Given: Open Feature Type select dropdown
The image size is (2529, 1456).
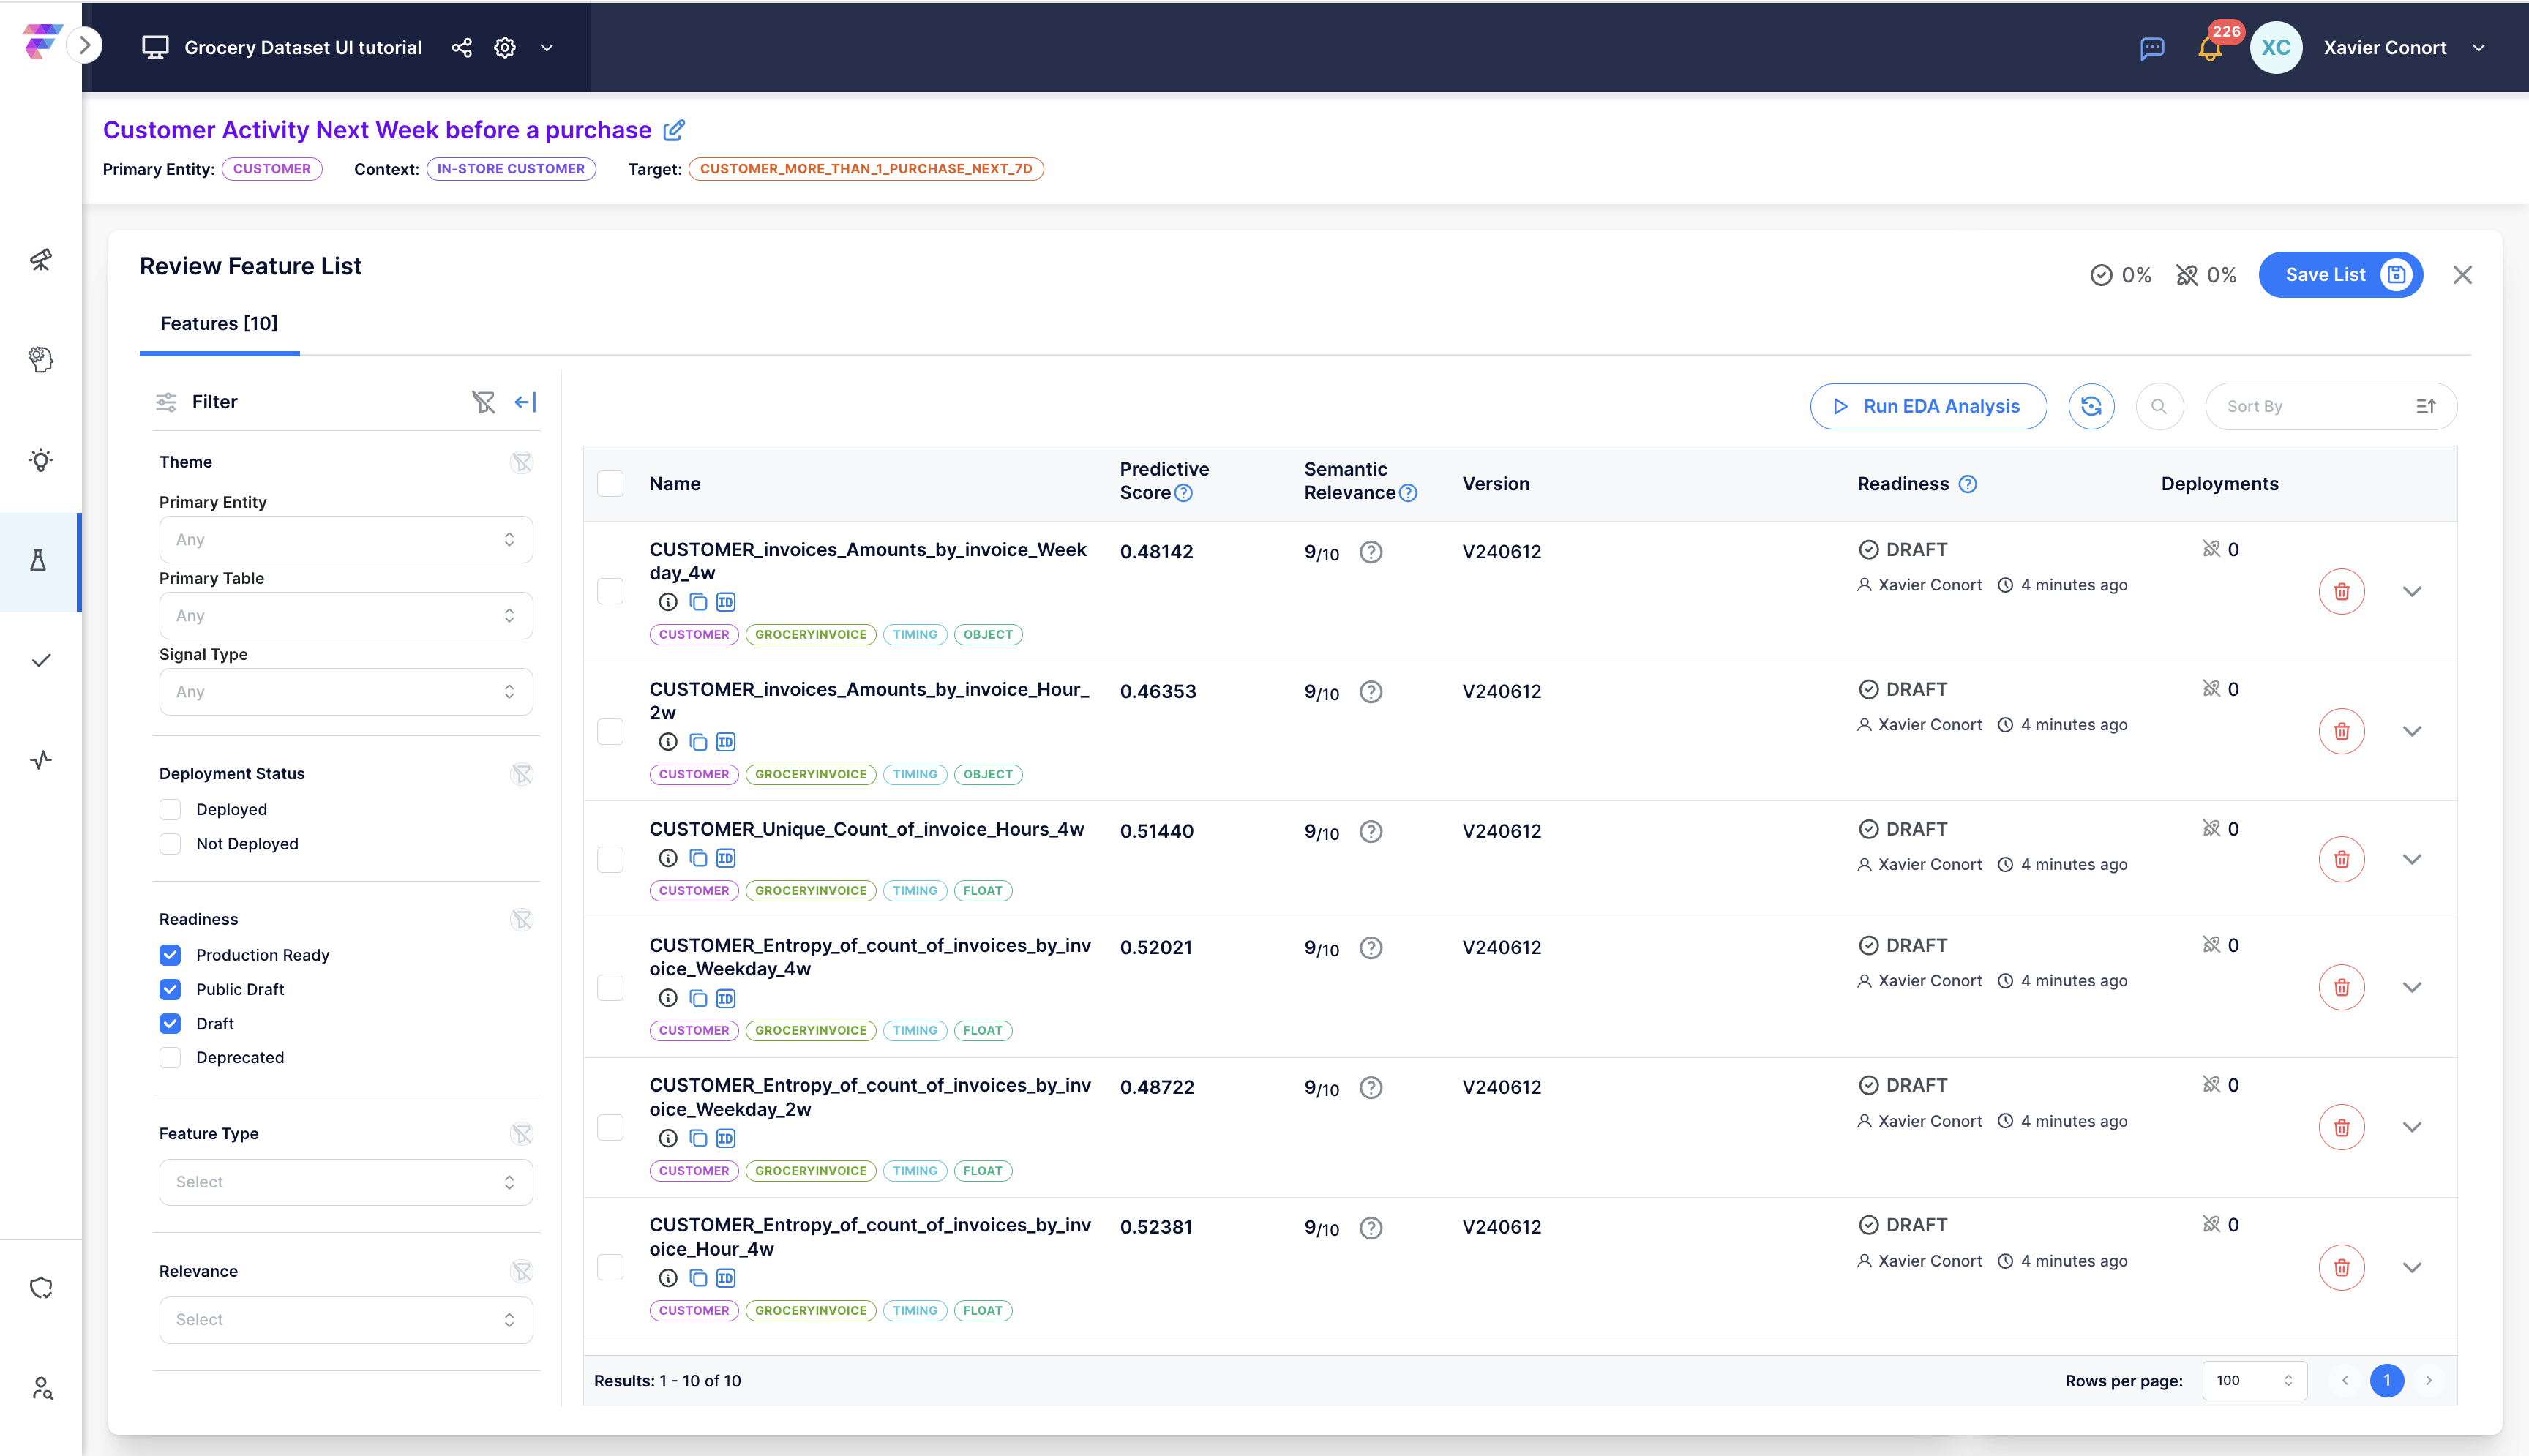Looking at the screenshot, I should [x=346, y=1182].
